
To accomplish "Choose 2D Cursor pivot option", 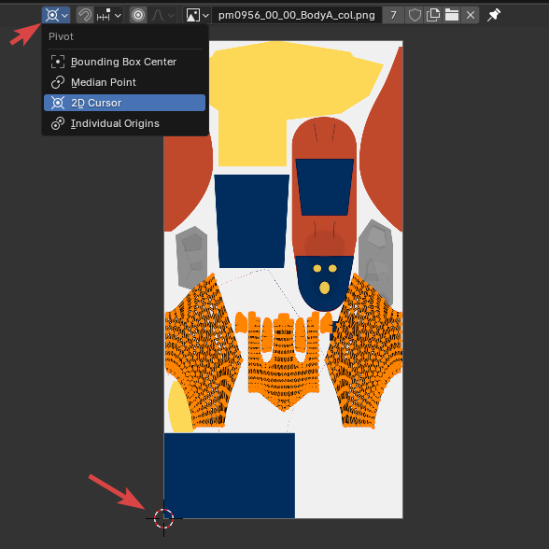I will tap(125, 103).
